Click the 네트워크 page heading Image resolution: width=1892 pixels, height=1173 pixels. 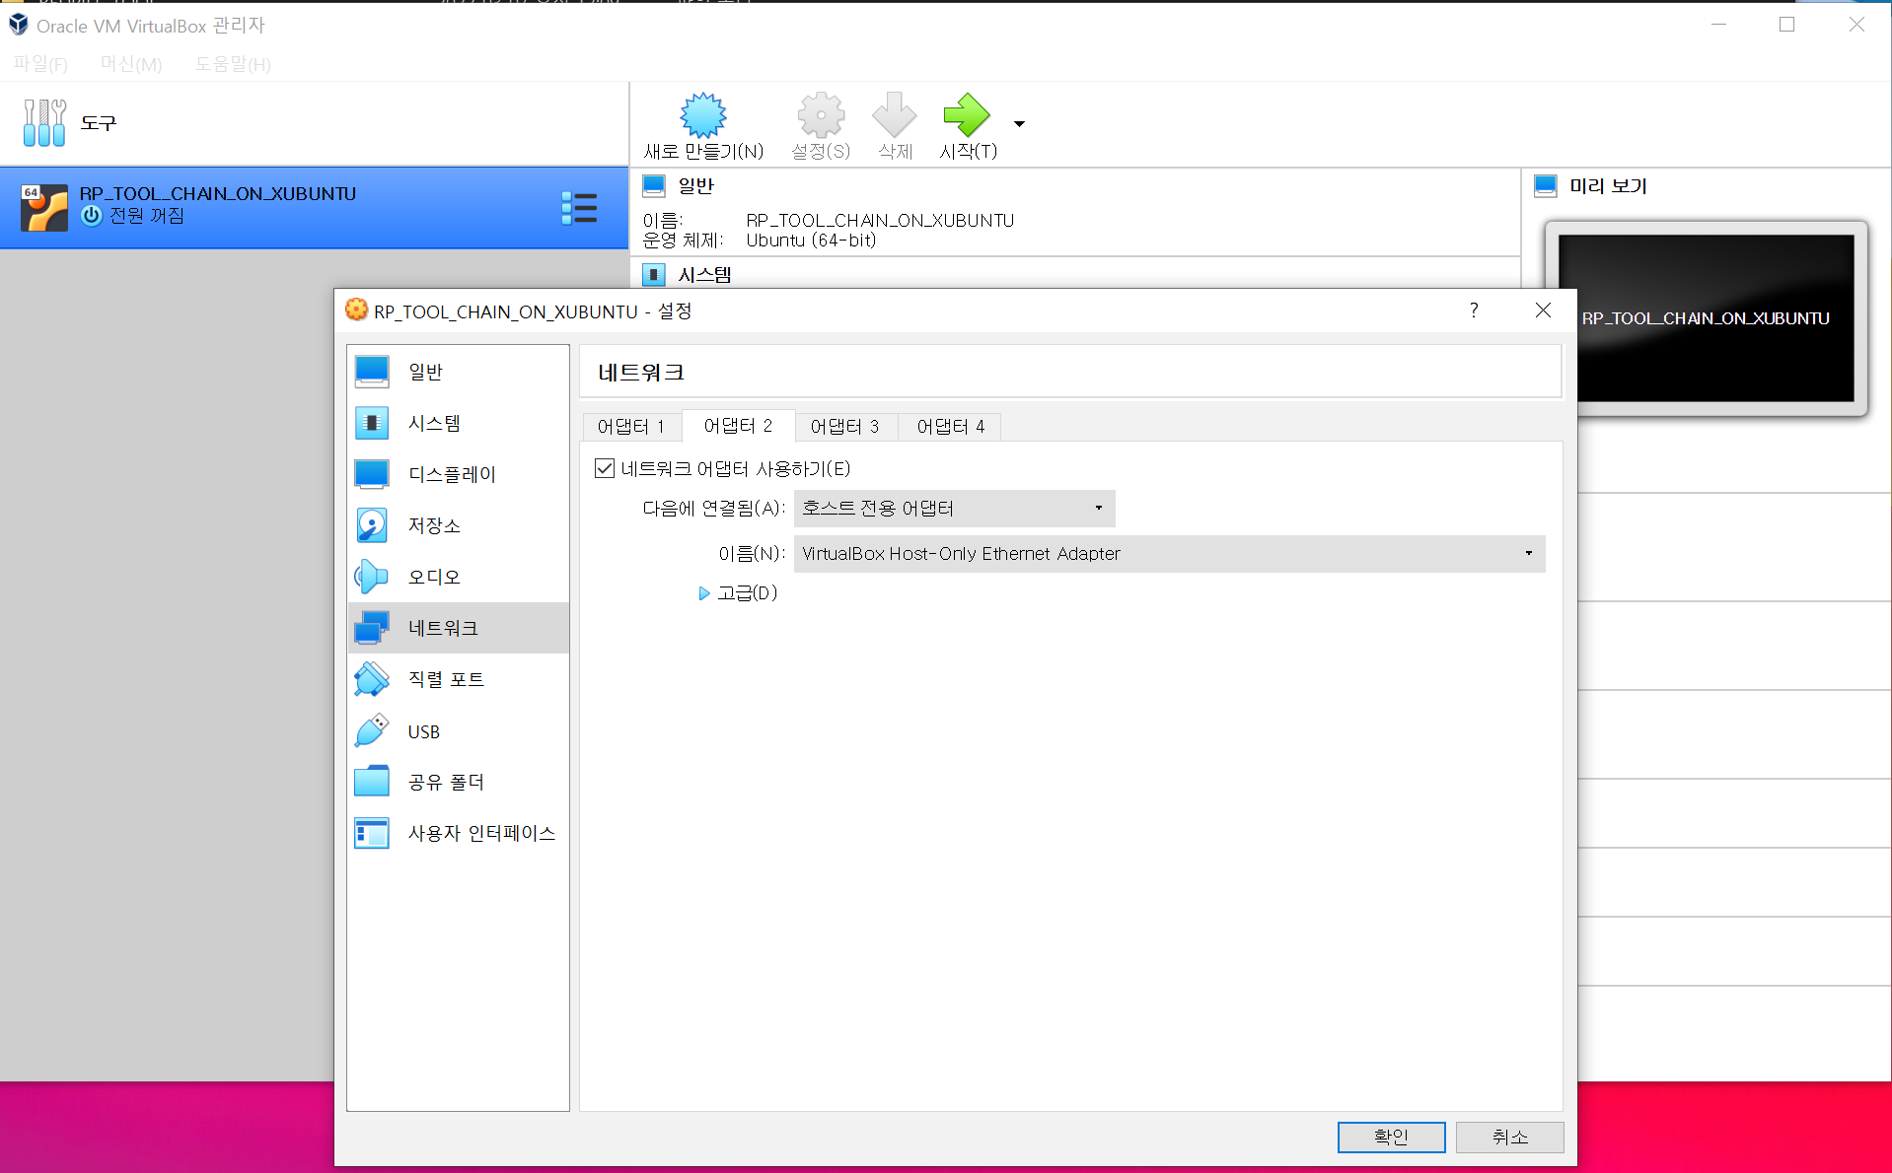641,373
